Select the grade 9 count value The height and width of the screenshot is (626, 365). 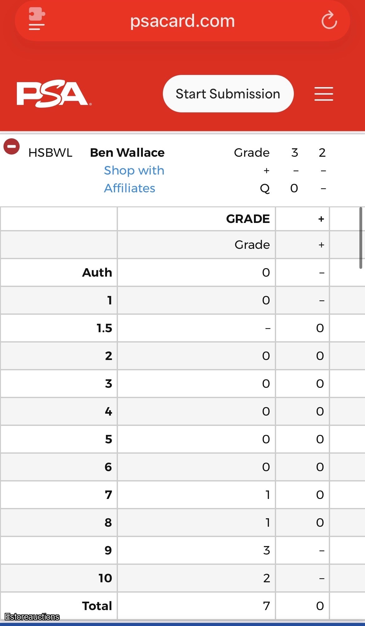tap(266, 550)
